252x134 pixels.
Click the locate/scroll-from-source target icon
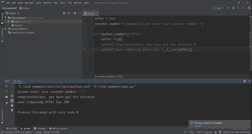tap(64, 13)
